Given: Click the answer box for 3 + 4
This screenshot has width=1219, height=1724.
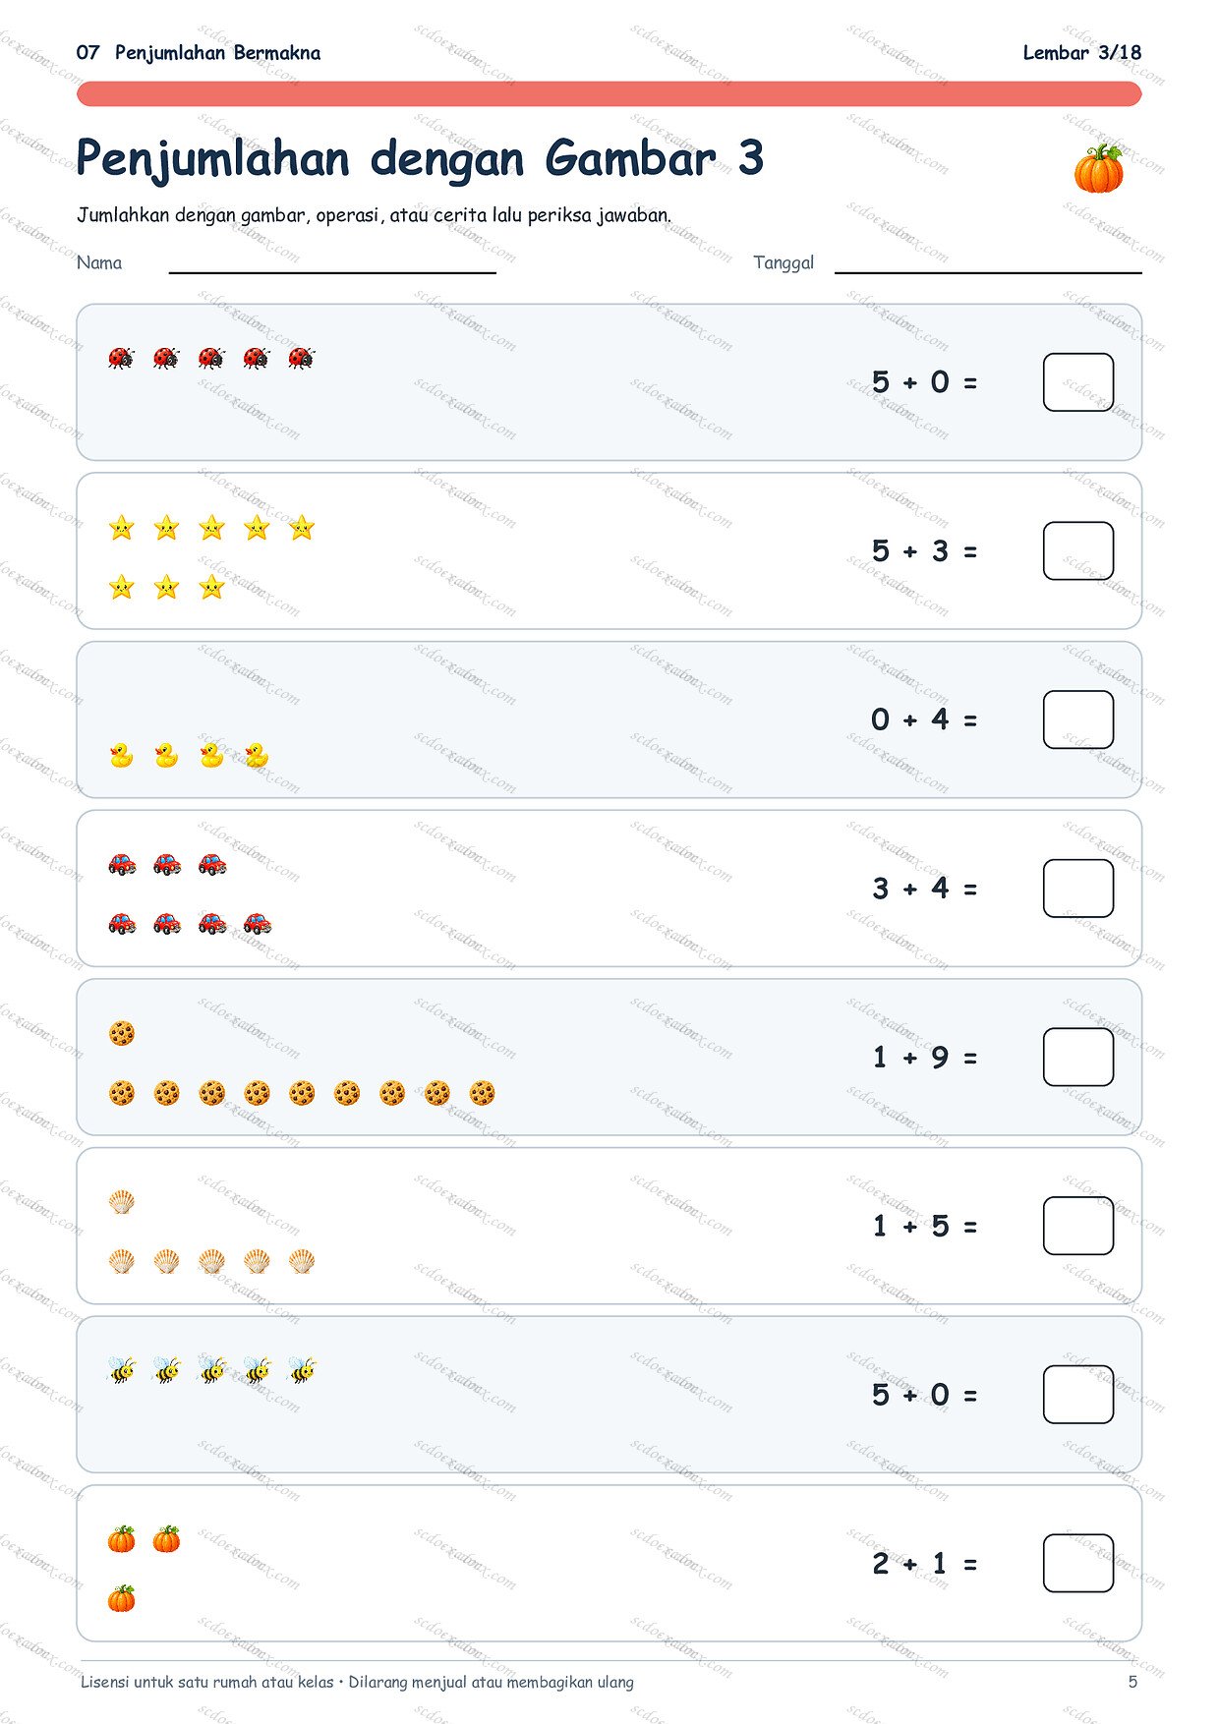Looking at the screenshot, I should point(1078,889).
